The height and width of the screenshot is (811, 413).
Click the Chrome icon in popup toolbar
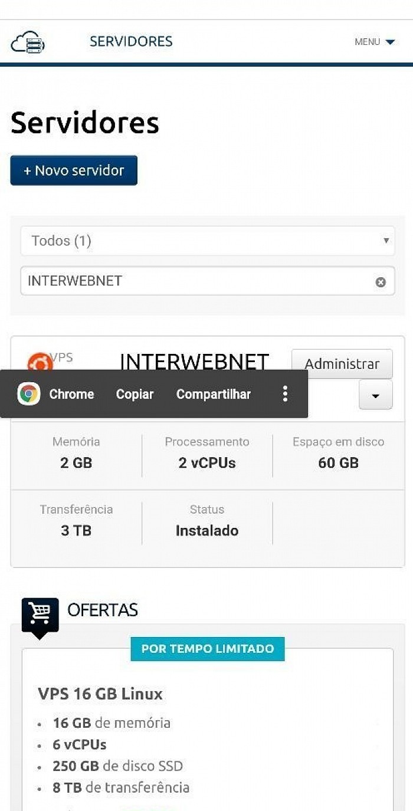tap(28, 394)
